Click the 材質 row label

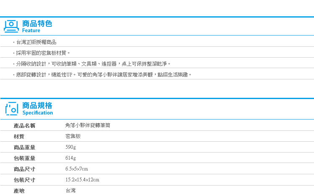[x=19, y=137]
